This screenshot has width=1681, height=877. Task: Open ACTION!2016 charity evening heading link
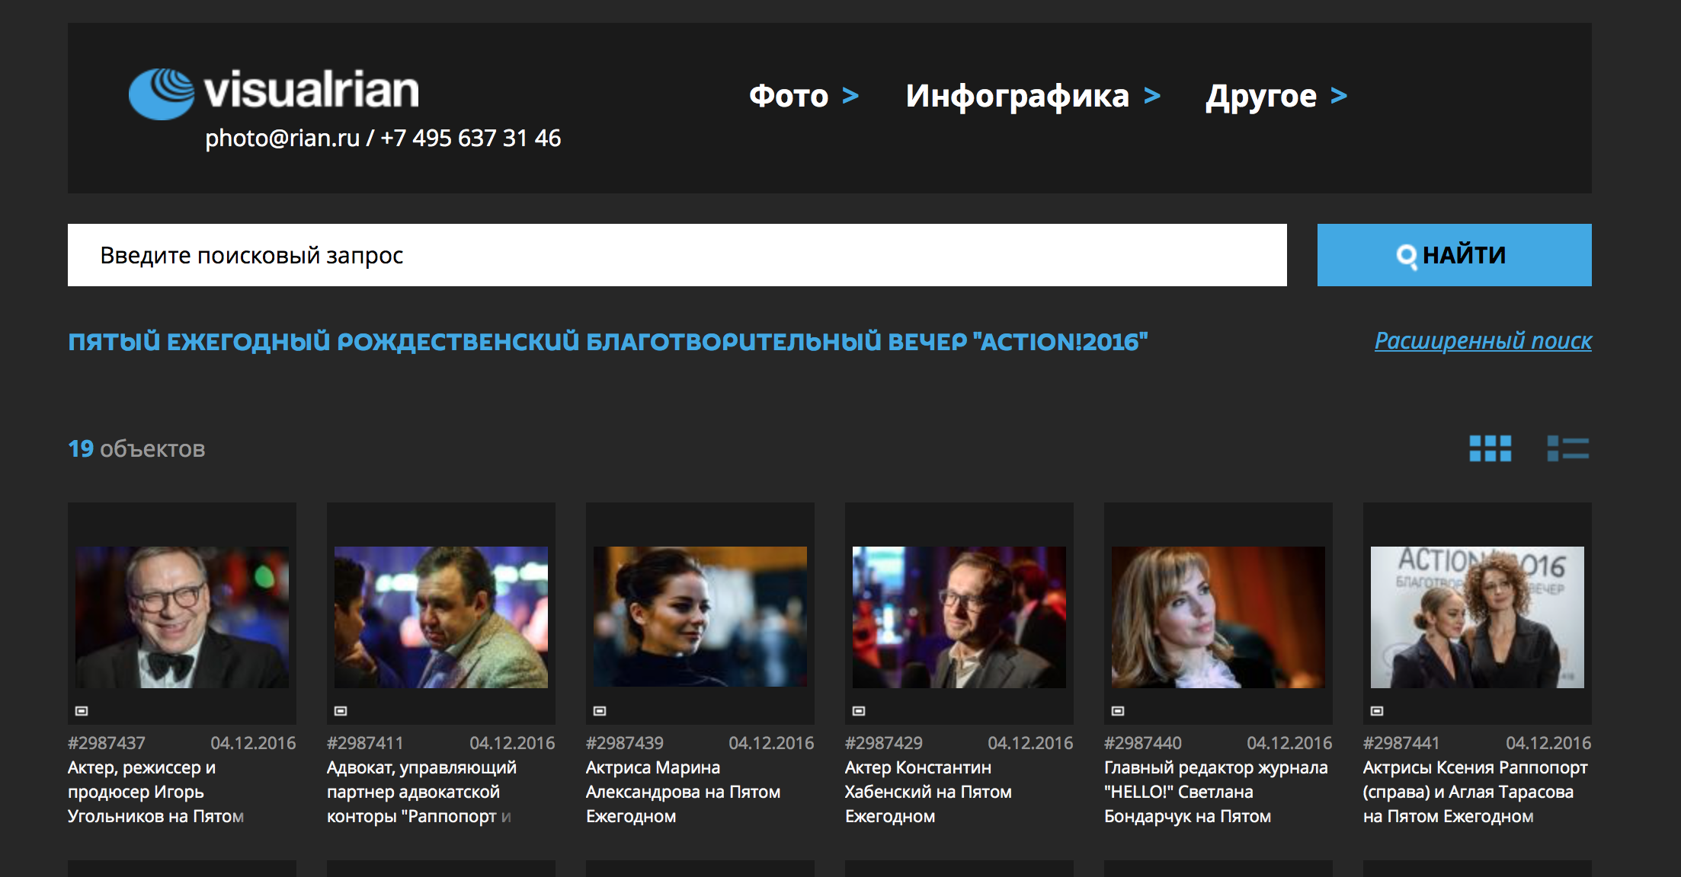click(608, 342)
